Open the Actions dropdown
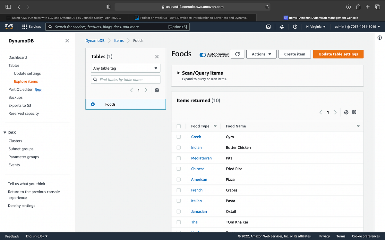This screenshot has width=385, height=240. 261,54
